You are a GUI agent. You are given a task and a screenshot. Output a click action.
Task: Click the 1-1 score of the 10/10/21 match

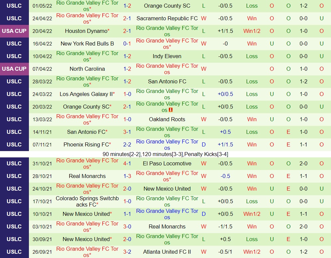tap(127, 214)
